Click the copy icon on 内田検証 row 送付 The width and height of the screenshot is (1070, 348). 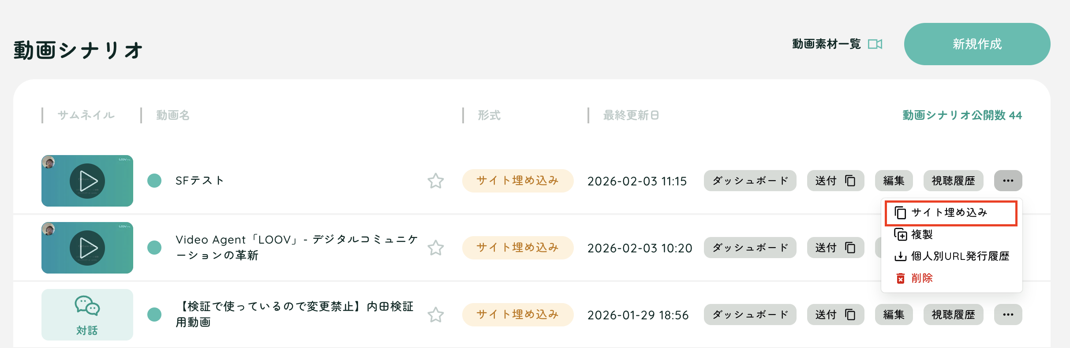point(850,315)
